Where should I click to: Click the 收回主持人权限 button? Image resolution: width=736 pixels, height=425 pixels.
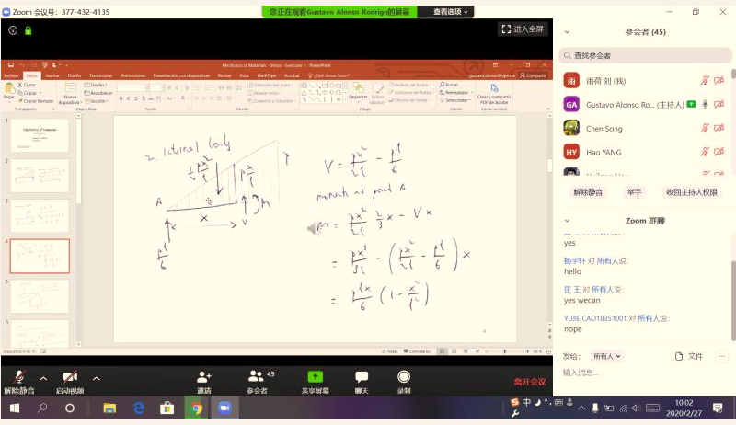[x=691, y=192]
